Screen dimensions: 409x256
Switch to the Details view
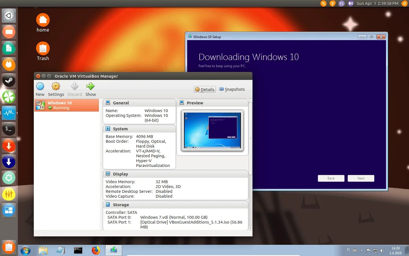click(x=205, y=89)
